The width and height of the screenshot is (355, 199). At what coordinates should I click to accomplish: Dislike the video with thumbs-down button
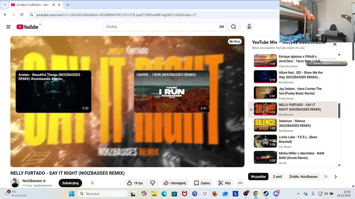pos(153,183)
